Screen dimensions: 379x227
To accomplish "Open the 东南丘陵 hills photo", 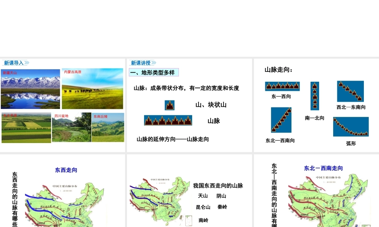I will [x=108, y=127].
